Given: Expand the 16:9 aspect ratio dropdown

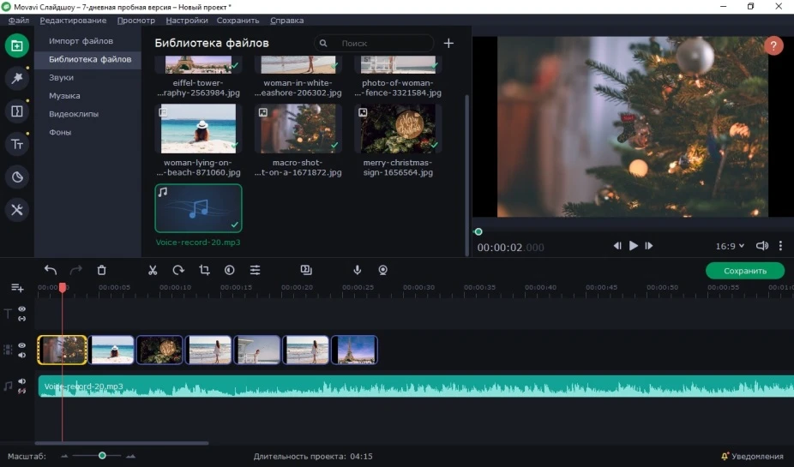Looking at the screenshot, I should point(730,246).
